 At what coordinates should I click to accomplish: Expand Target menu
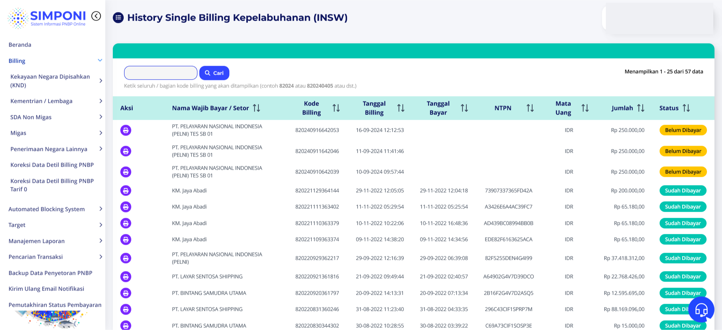click(x=101, y=225)
